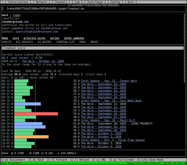Click the C-s/b Save Node shortcut
Screen dimensions: 187x165
tap(150, 160)
